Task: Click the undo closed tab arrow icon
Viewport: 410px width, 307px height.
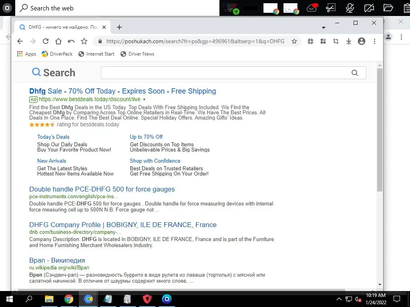Action: point(71,41)
